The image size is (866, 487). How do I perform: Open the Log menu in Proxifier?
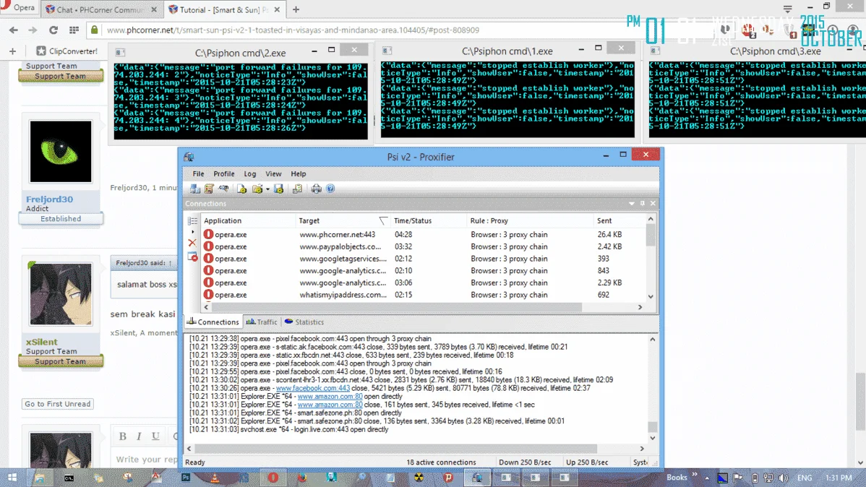pyautogui.click(x=250, y=174)
